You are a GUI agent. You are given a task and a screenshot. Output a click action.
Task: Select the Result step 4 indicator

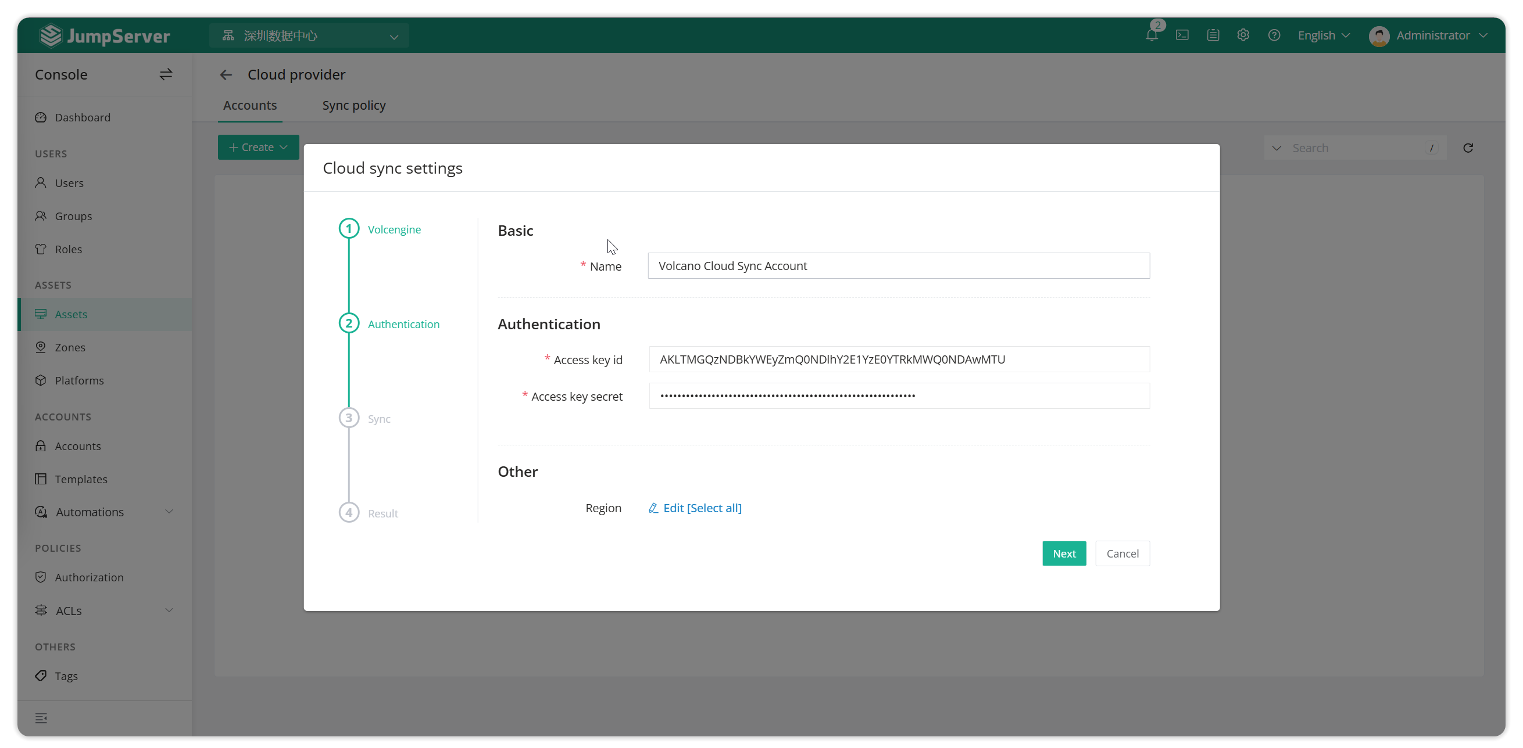(x=349, y=512)
